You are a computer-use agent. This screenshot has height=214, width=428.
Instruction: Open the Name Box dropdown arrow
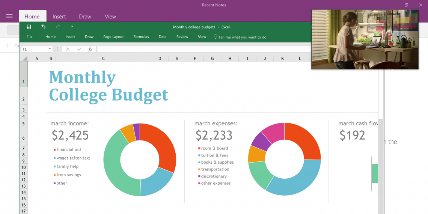click(x=50, y=49)
